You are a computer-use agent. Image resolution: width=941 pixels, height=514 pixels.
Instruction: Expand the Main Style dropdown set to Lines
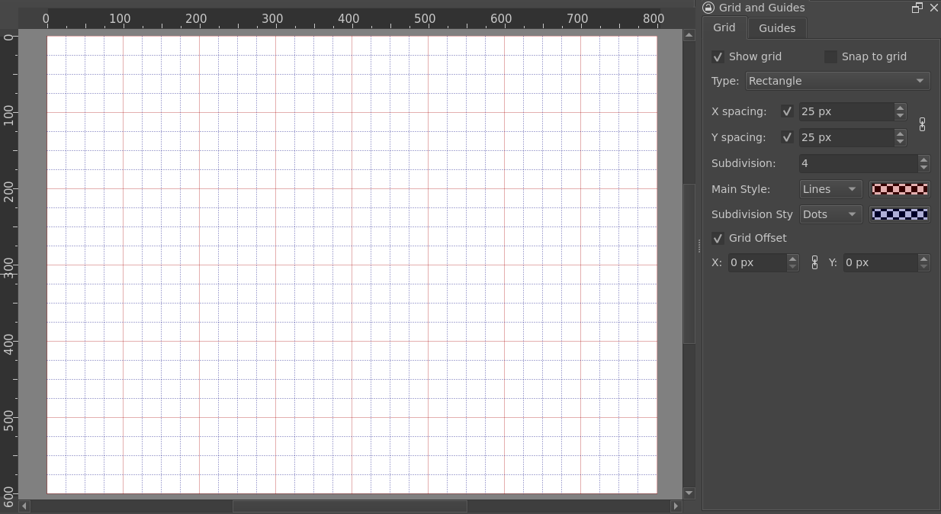pos(830,189)
